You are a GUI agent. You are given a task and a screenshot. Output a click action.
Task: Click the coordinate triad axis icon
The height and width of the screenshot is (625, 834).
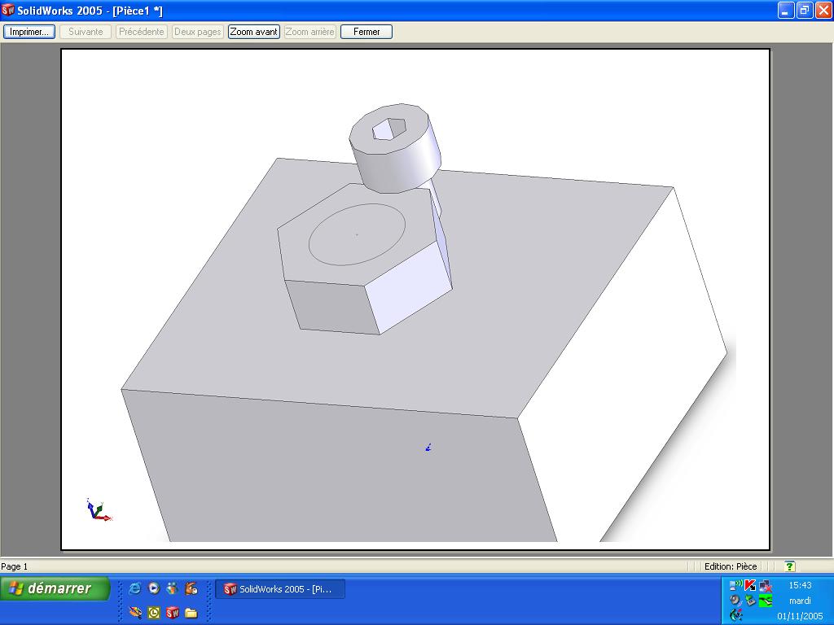click(x=97, y=510)
